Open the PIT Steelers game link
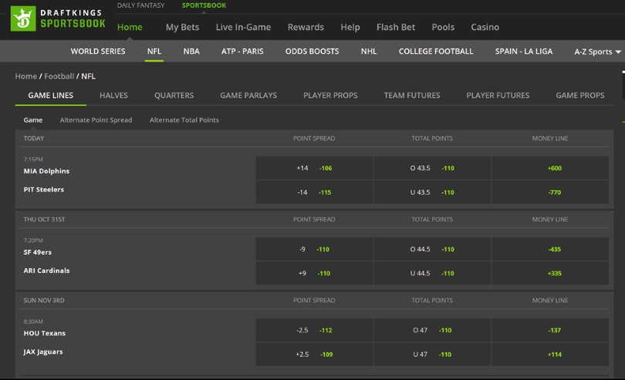The width and height of the screenshot is (625, 380). click(x=43, y=190)
